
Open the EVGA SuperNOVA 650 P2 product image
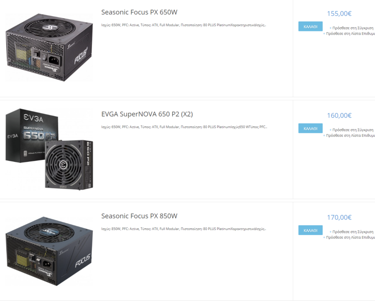tap(49, 149)
